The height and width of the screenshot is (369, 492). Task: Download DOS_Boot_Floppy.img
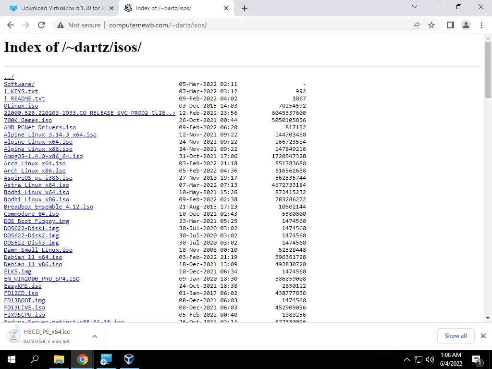click(37, 221)
